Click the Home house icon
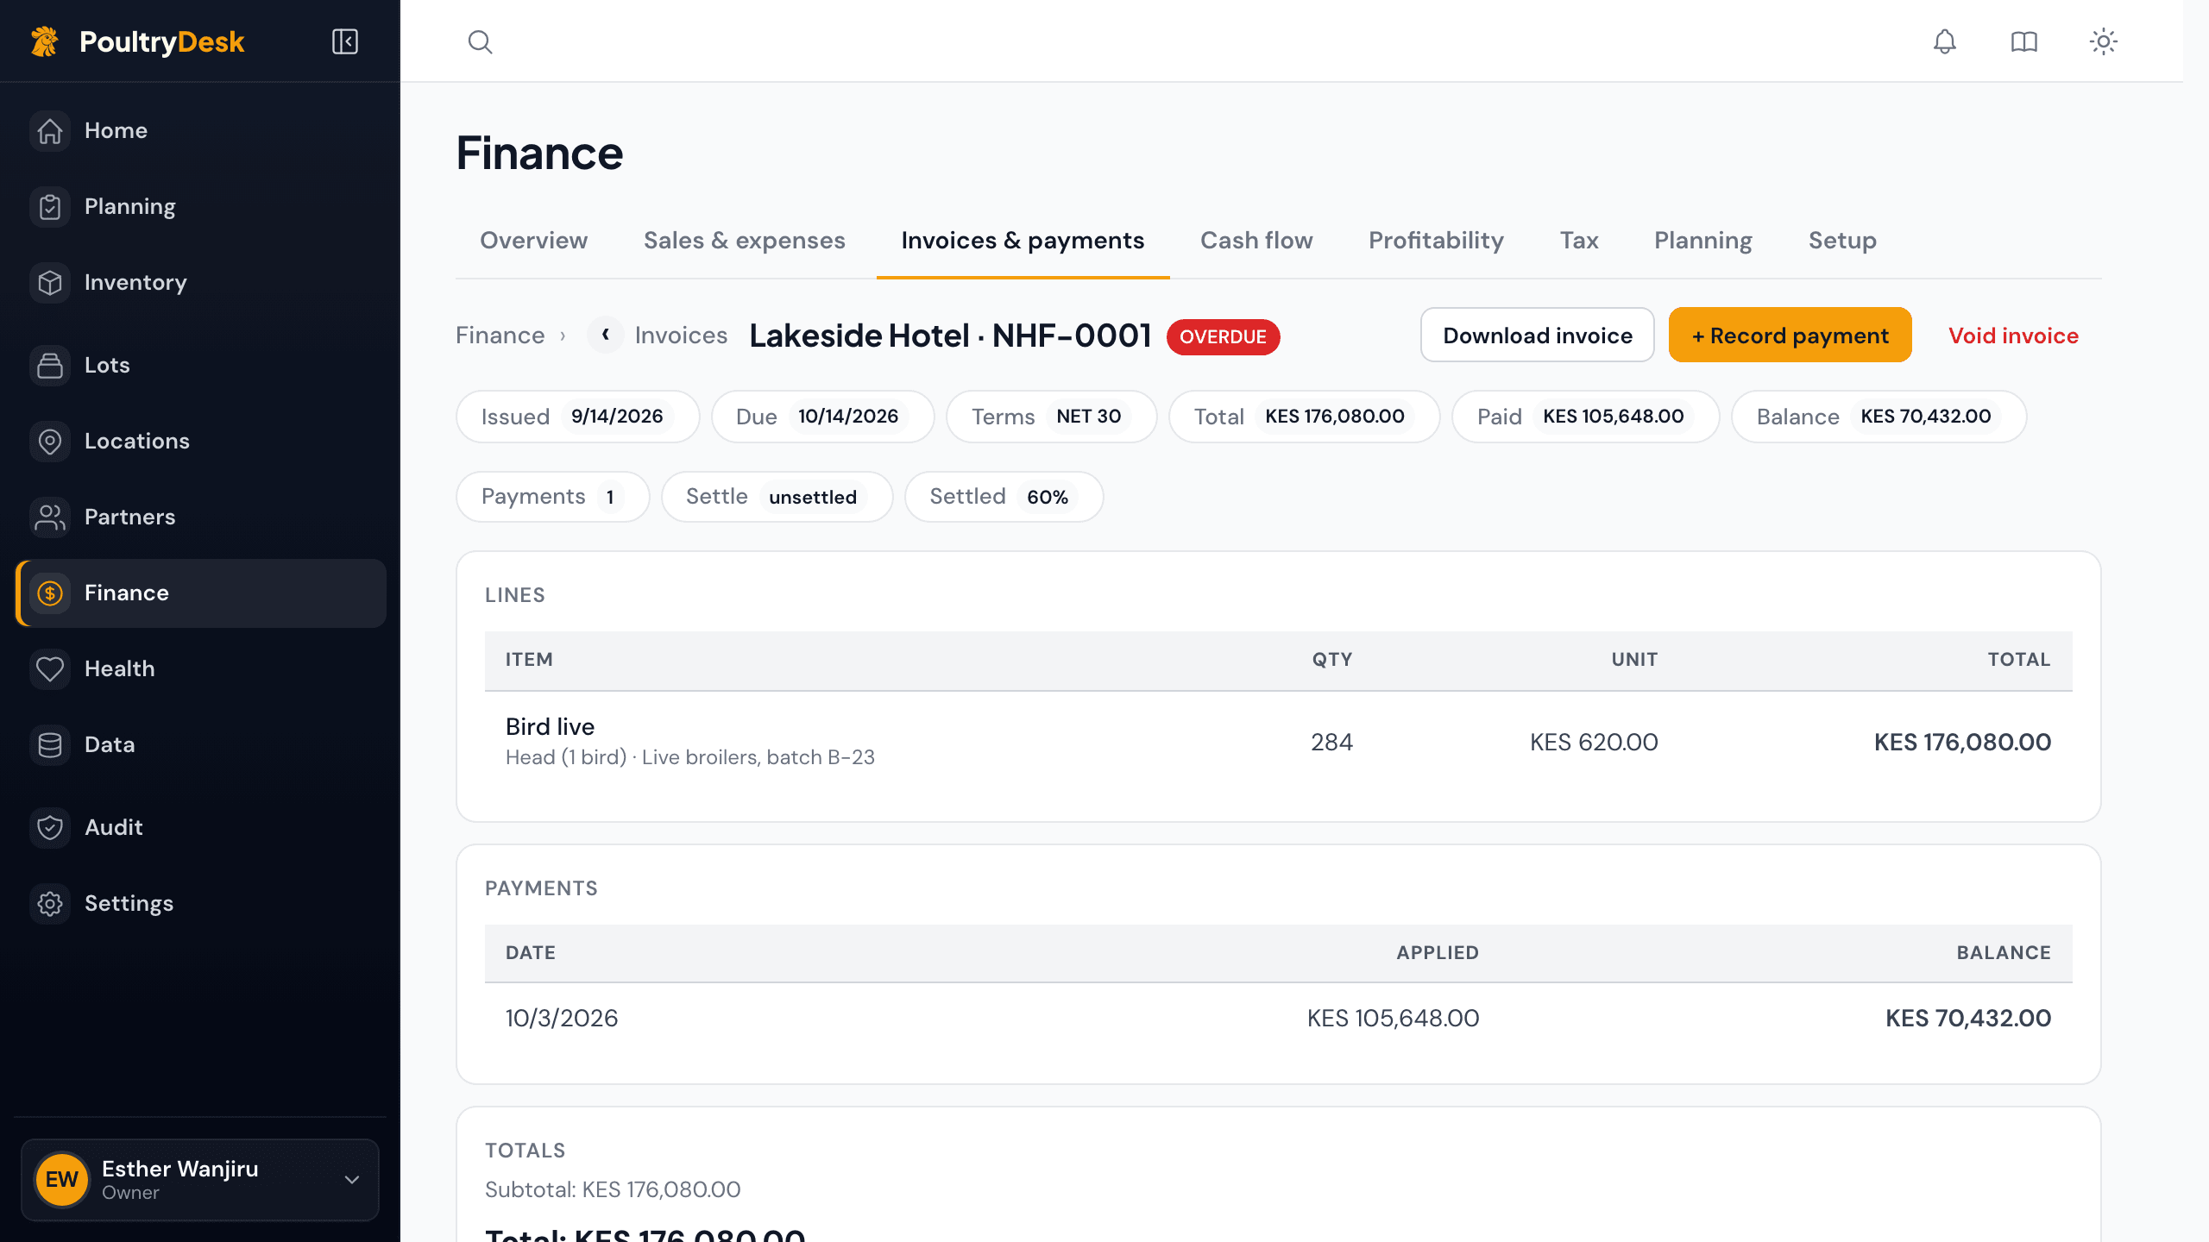 tap(50, 131)
